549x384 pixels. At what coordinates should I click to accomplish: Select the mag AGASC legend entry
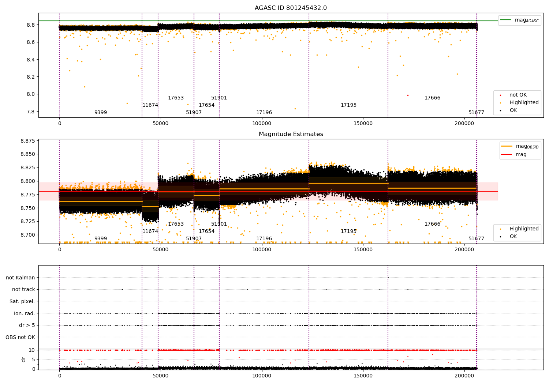520,20
